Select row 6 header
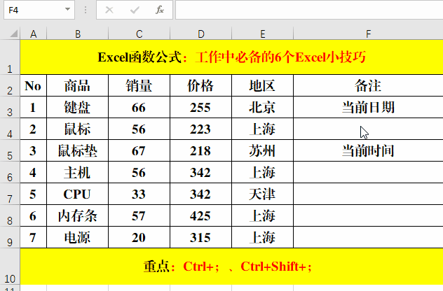443x291 pixels. (10, 172)
